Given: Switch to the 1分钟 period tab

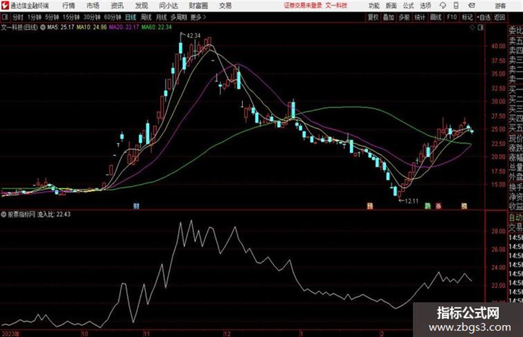Looking at the screenshot, I should pos(34,17).
